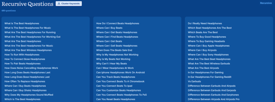
Task: Click 'Can You Connect Beats Headphones To Ps5'
Action: (x=121, y=95)
